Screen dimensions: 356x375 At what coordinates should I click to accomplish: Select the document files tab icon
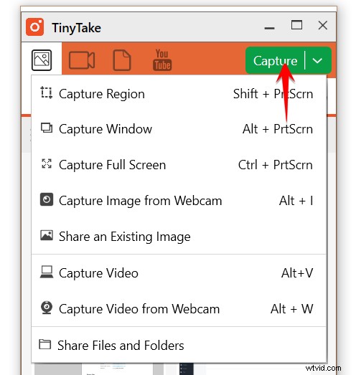(122, 60)
